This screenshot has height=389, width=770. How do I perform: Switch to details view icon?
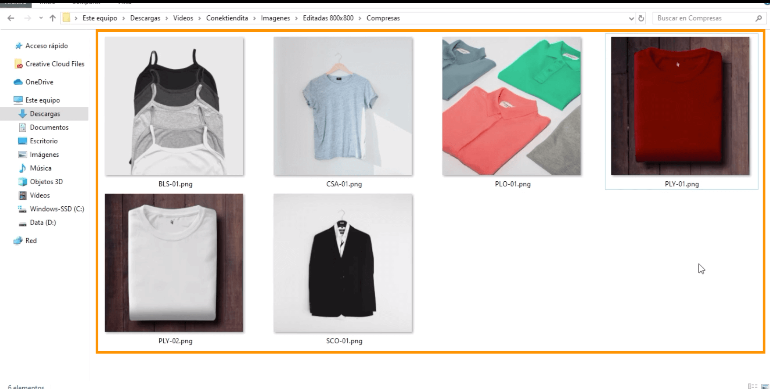coord(752,386)
